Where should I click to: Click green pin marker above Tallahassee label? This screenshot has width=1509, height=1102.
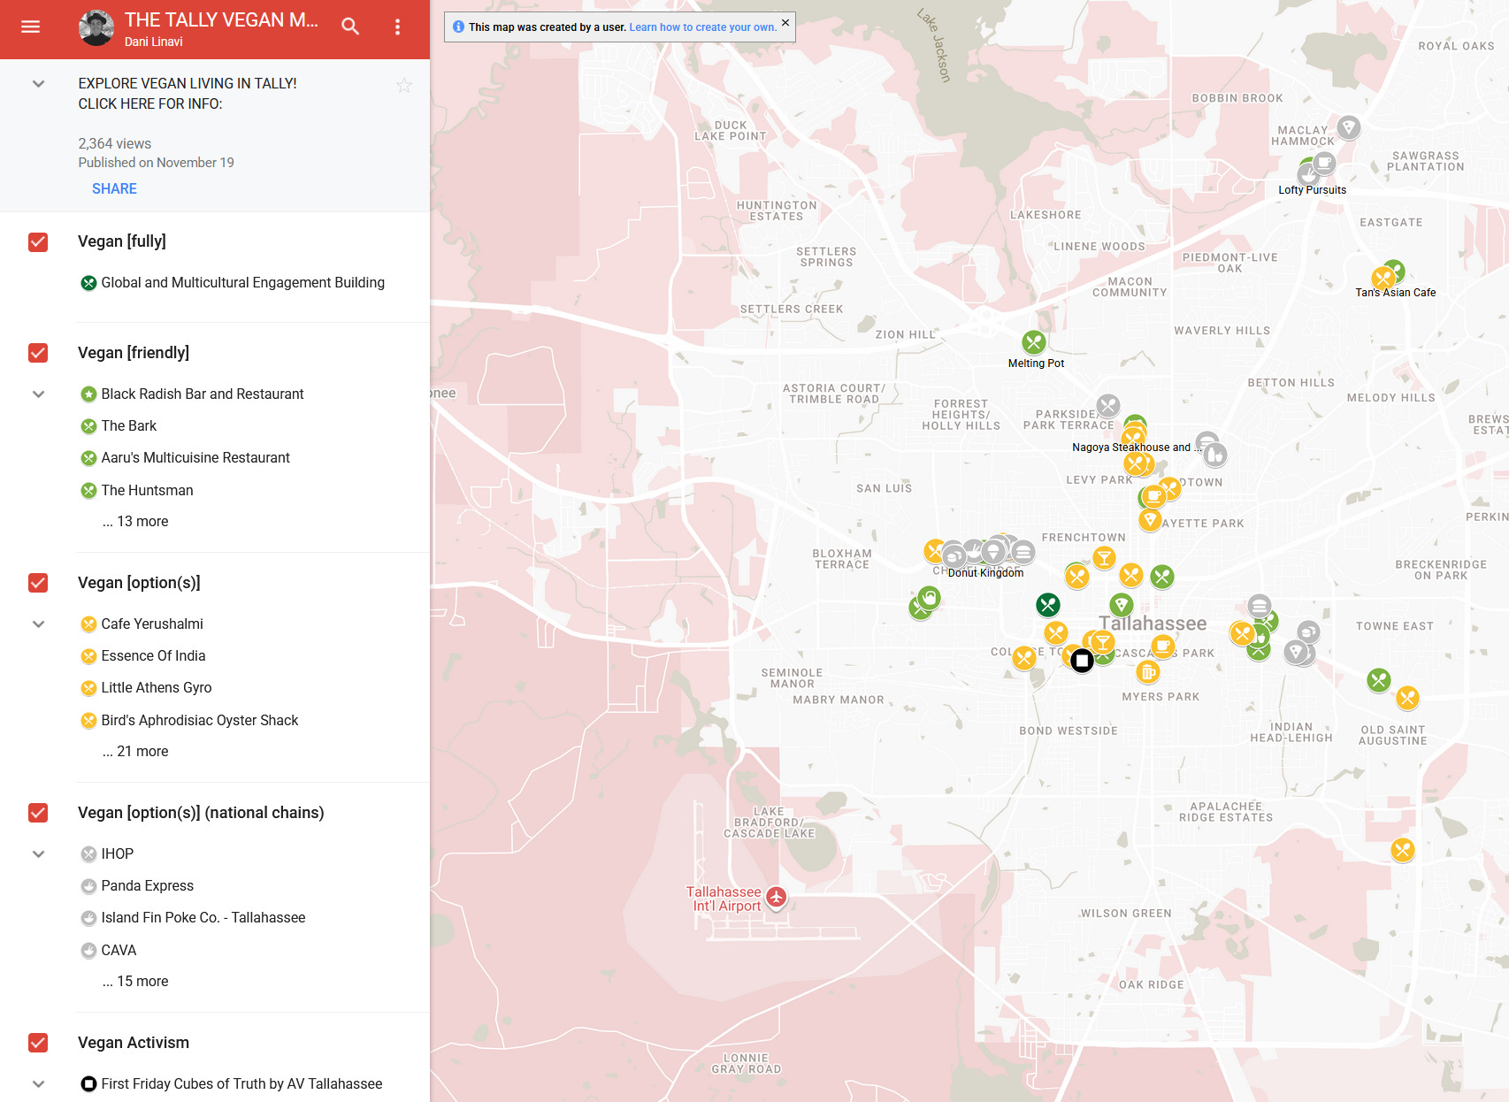coord(1122,605)
